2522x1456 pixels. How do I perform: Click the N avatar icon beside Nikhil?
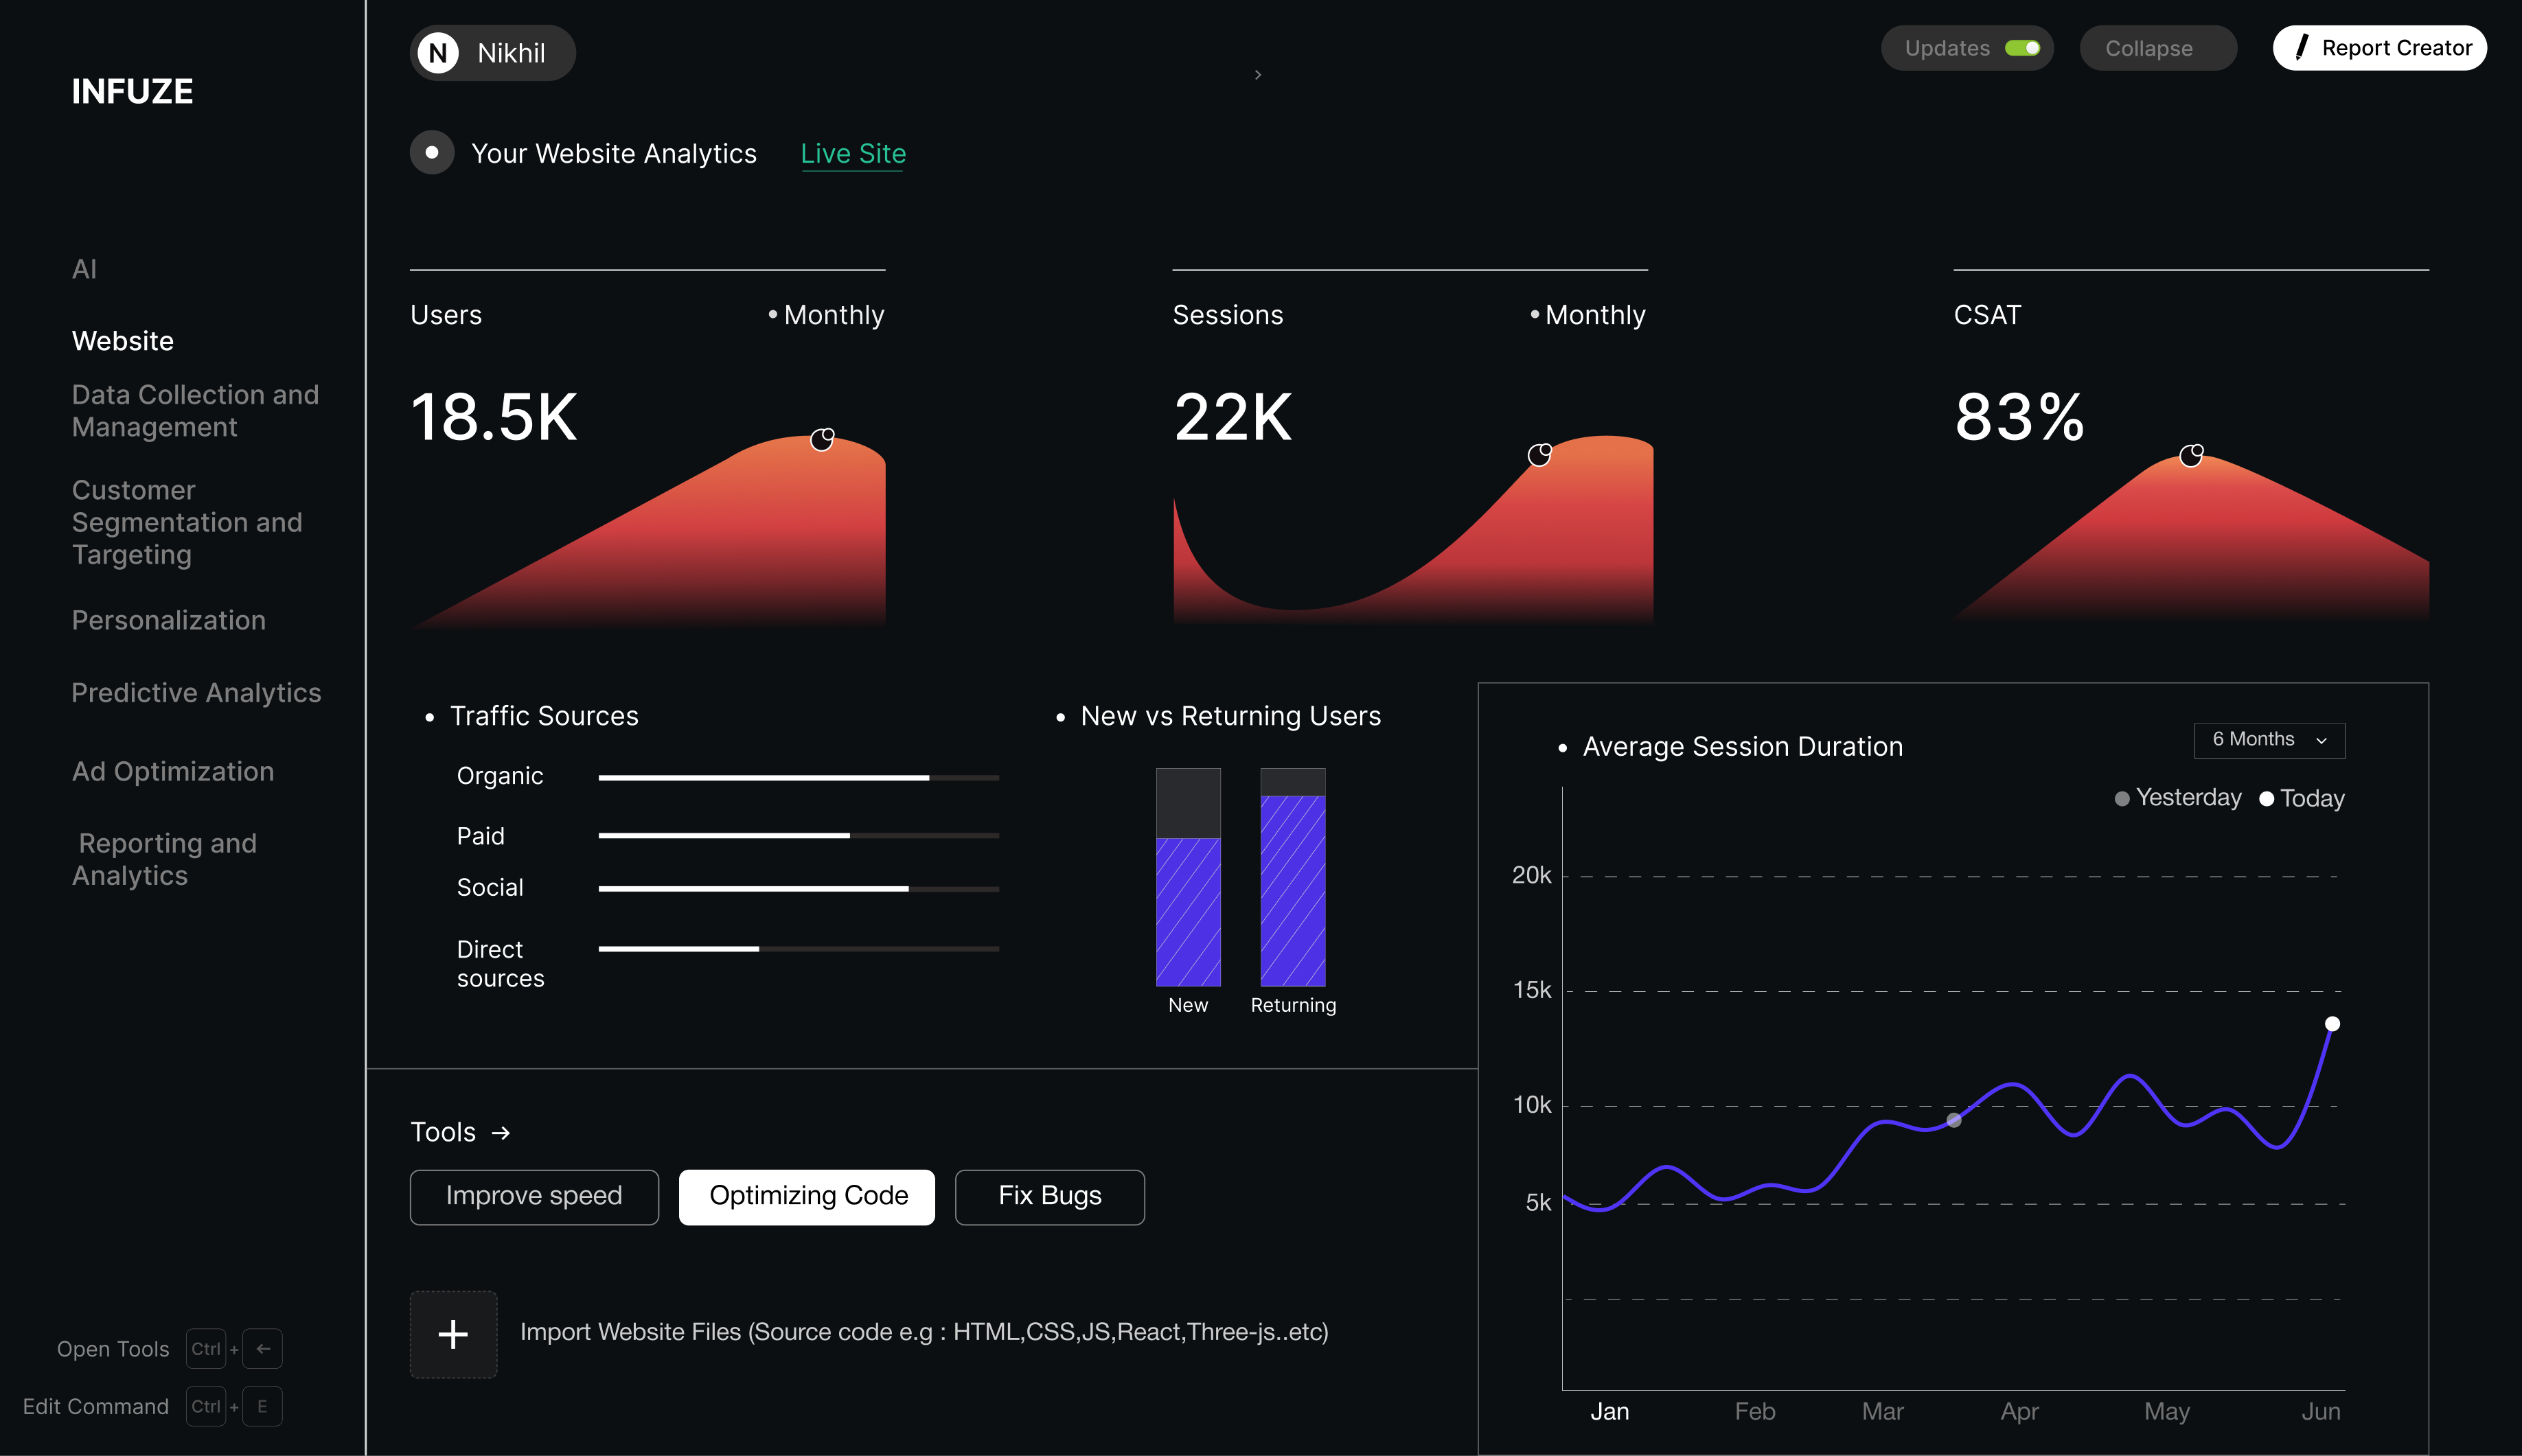click(438, 53)
